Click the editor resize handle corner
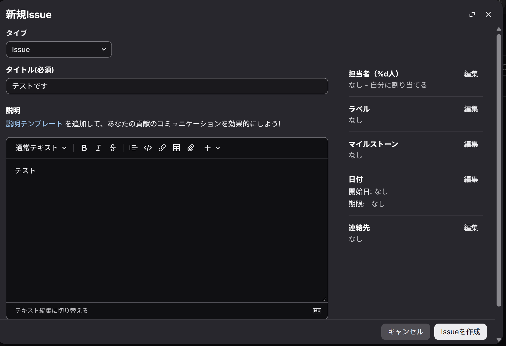Screen dimensions: 506x346 (324, 299)
